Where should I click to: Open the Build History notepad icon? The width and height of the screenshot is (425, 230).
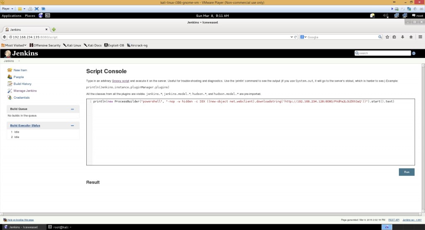[10, 84]
